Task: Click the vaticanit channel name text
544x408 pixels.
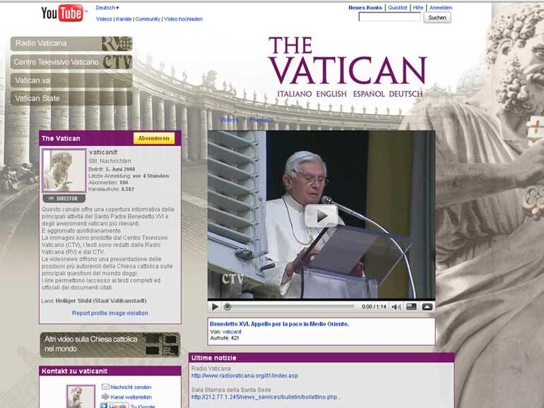Action: click(103, 152)
